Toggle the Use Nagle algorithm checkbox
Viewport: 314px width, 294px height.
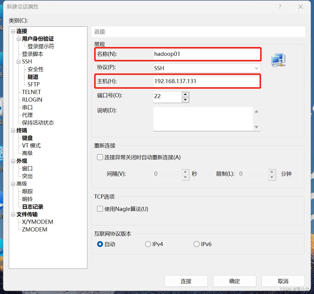(x=100, y=209)
